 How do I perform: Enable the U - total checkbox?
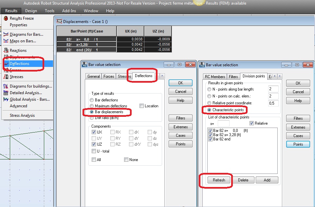(x=94, y=151)
